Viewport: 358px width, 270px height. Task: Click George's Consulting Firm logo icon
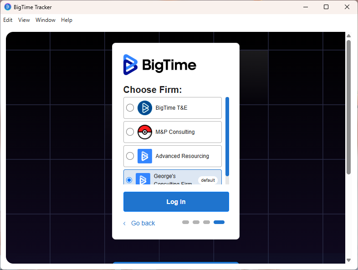pyautogui.click(x=143, y=179)
